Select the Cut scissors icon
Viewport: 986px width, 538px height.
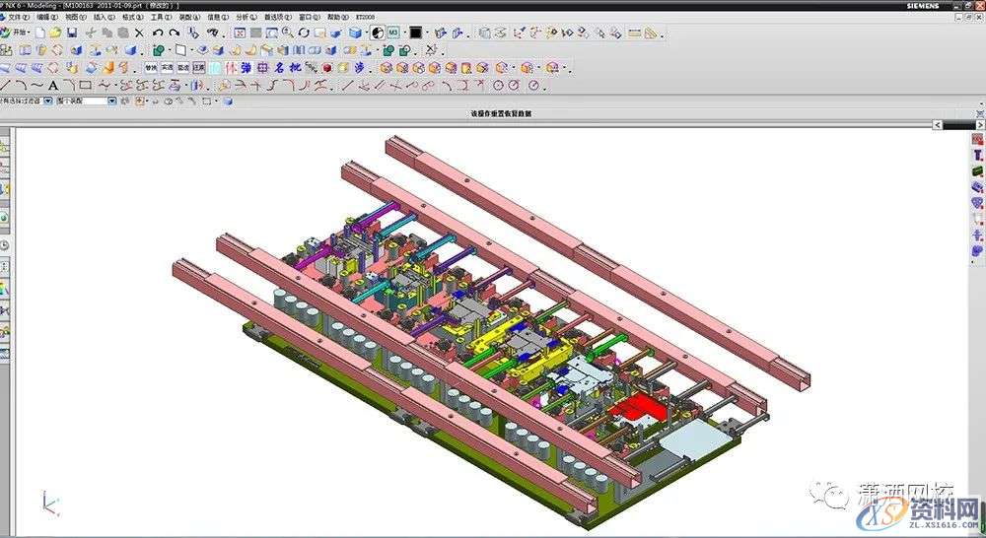coord(90,33)
